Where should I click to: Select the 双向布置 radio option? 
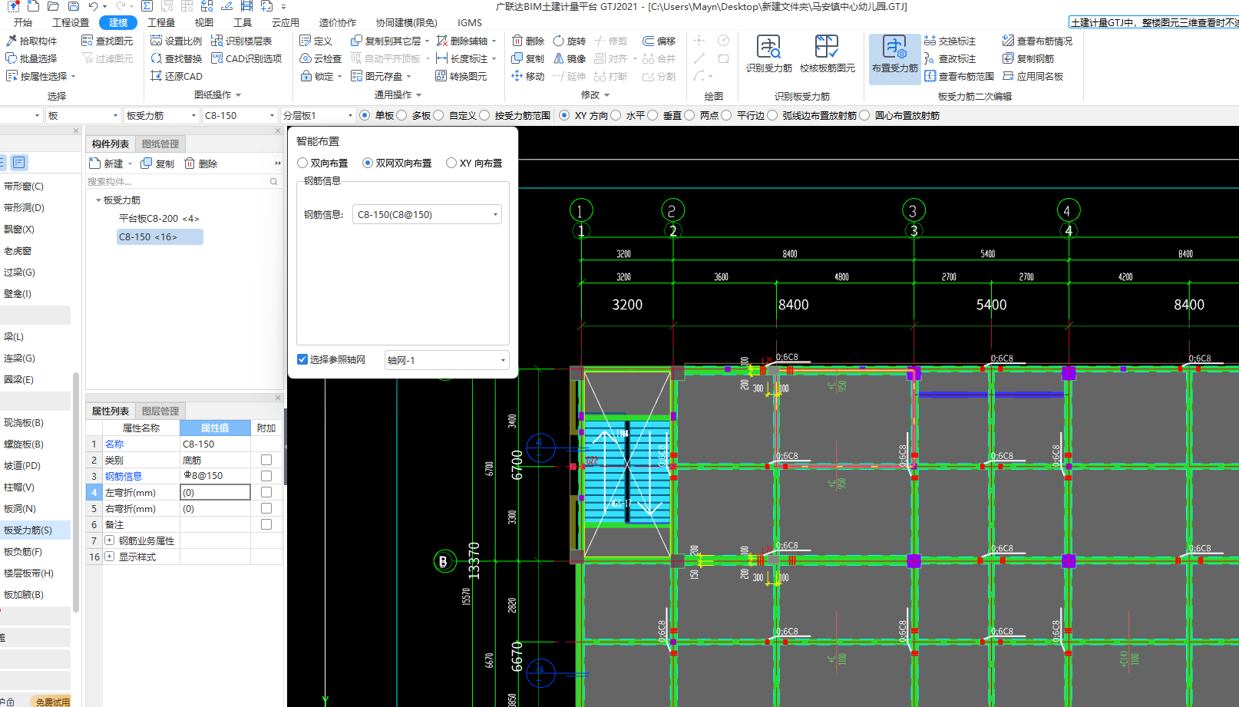[x=322, y=163]
